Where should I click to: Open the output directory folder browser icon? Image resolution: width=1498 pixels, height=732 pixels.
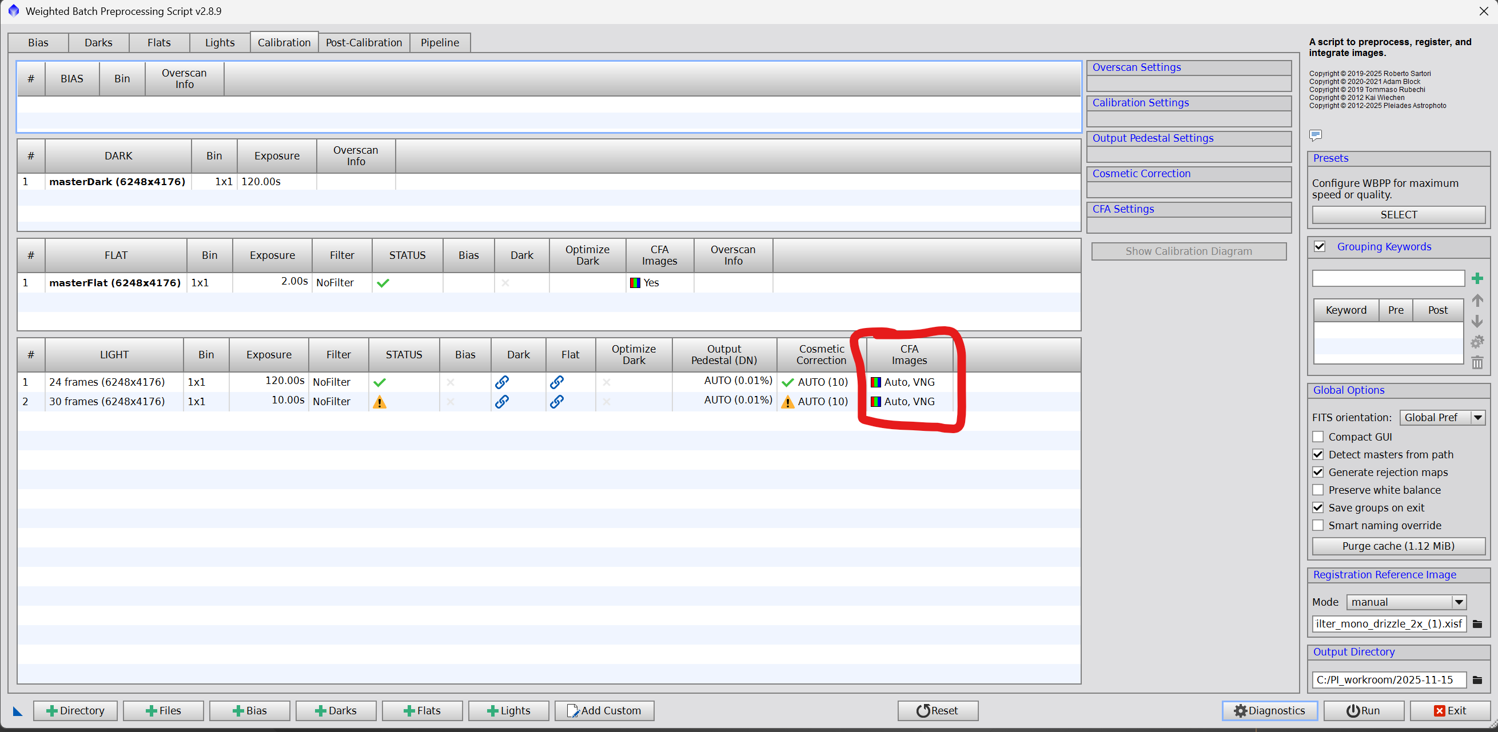point(1477,679)
